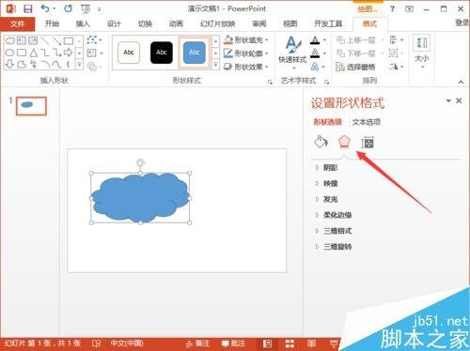Click the 形状轮廓 shape outline icon

(228, 53)
